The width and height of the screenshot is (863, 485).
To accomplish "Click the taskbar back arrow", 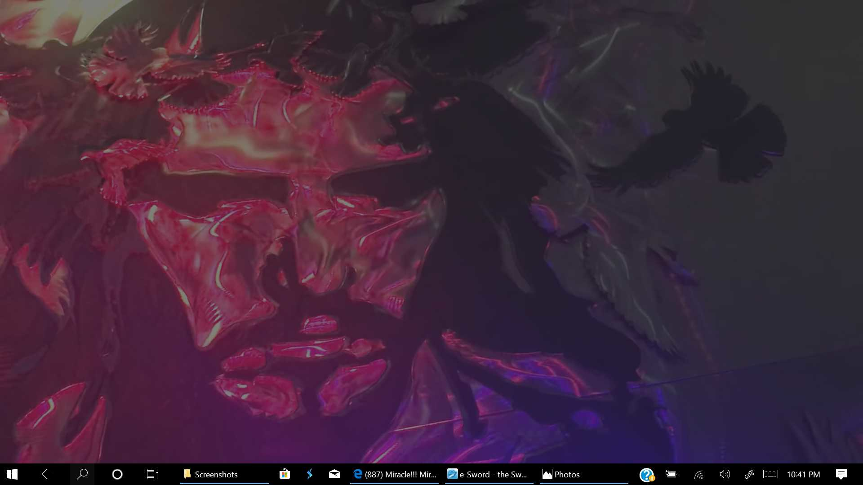I will (47, 474).
